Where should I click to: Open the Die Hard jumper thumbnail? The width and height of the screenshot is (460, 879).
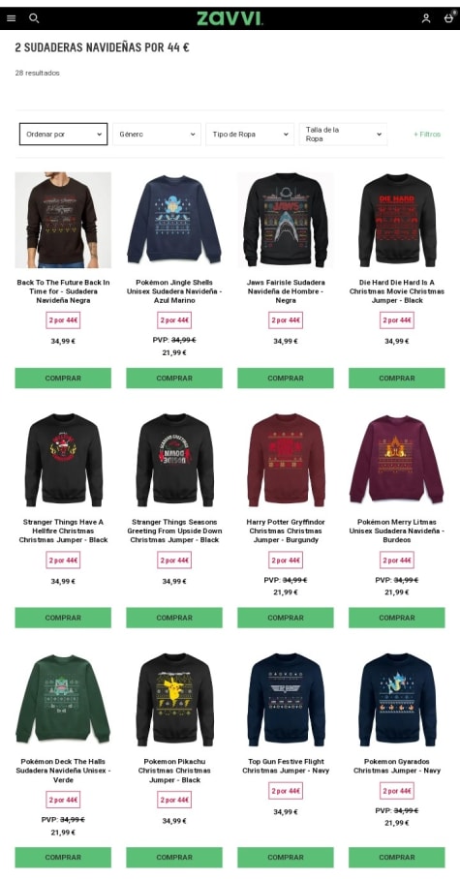[397, 220]
